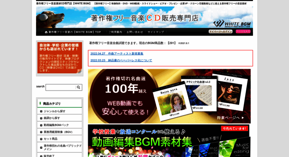Screen dimensions: 289x157
Task: Click the 動画編集BGM素材集 banner
Action: (x=168, y=141)
